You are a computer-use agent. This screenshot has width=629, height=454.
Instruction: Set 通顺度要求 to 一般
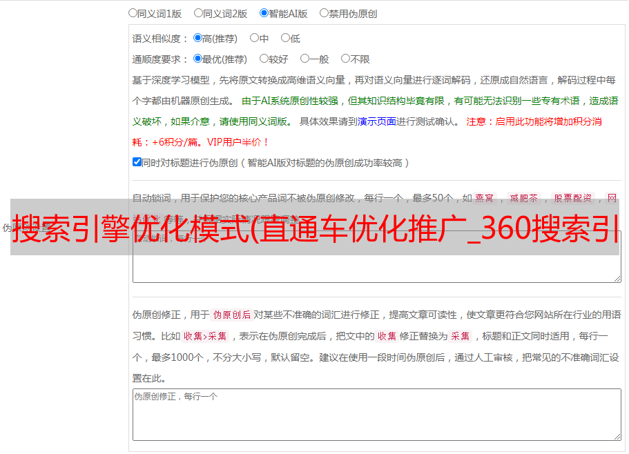304,59
